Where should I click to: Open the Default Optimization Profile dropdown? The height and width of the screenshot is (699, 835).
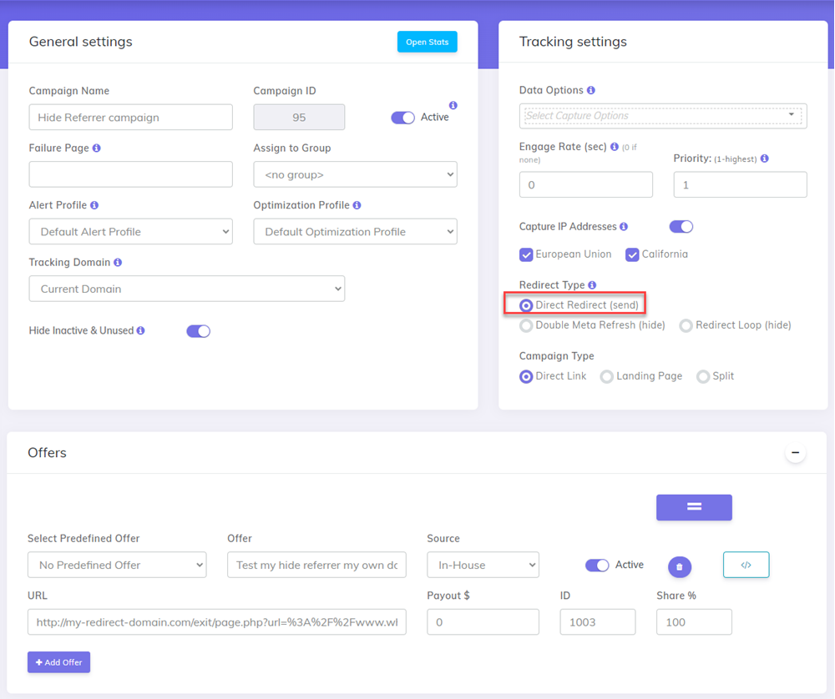click(x=355, y=231)
